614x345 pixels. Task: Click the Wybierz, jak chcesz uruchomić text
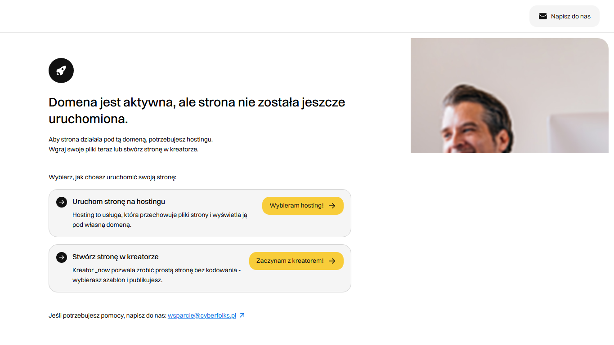(x=112, y=177)
